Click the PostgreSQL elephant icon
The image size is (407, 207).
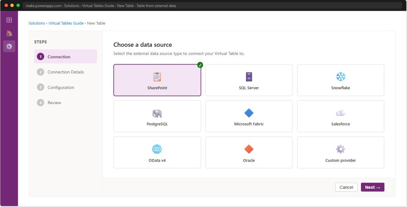[x=157, y=113]
